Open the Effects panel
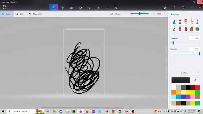 [98, 8]
